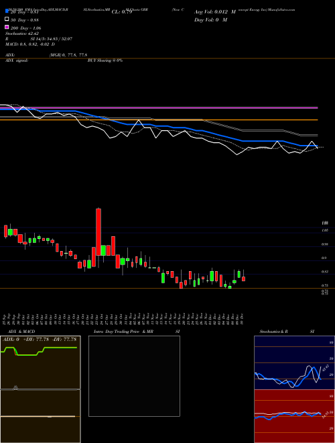Select the '50 Day = 0.88' legend text

pos(25,19)
